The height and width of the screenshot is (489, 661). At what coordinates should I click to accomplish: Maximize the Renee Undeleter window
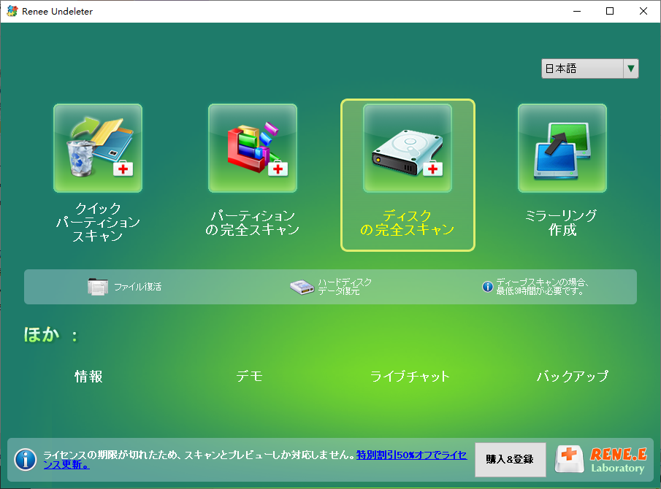pyautogui.click(x=609, y=12)
